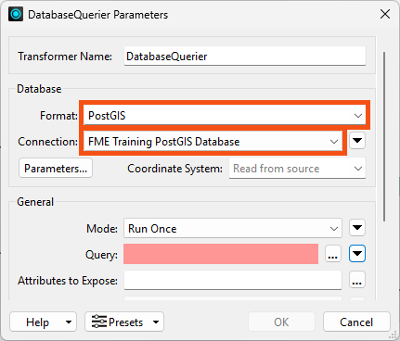Click into the red Query field
The height and width of the screenshot is (341, 400).
pos(221,254)
